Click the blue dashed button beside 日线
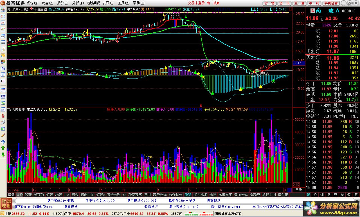The width and height of the screenshot is (360, 217). (x=289, y=190)
